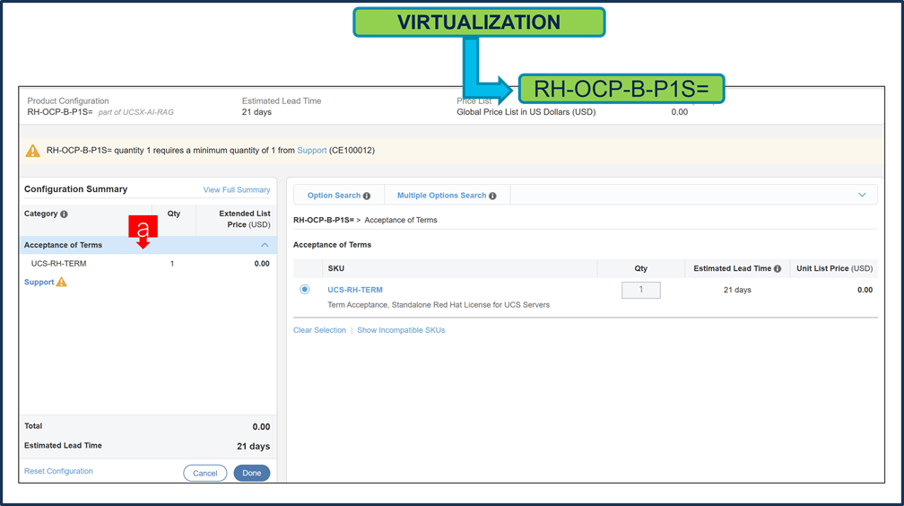Click the Term Acceptance description text
Screen dimensions: 904x506
click(x=439, y=305)
